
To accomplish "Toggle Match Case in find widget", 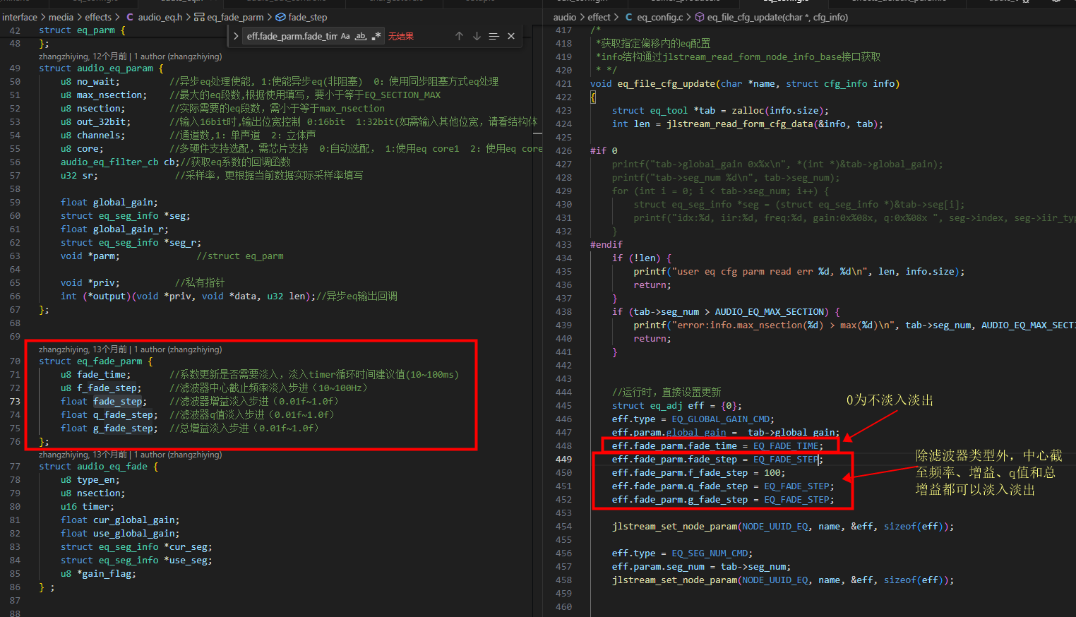I will pos(345,36).
